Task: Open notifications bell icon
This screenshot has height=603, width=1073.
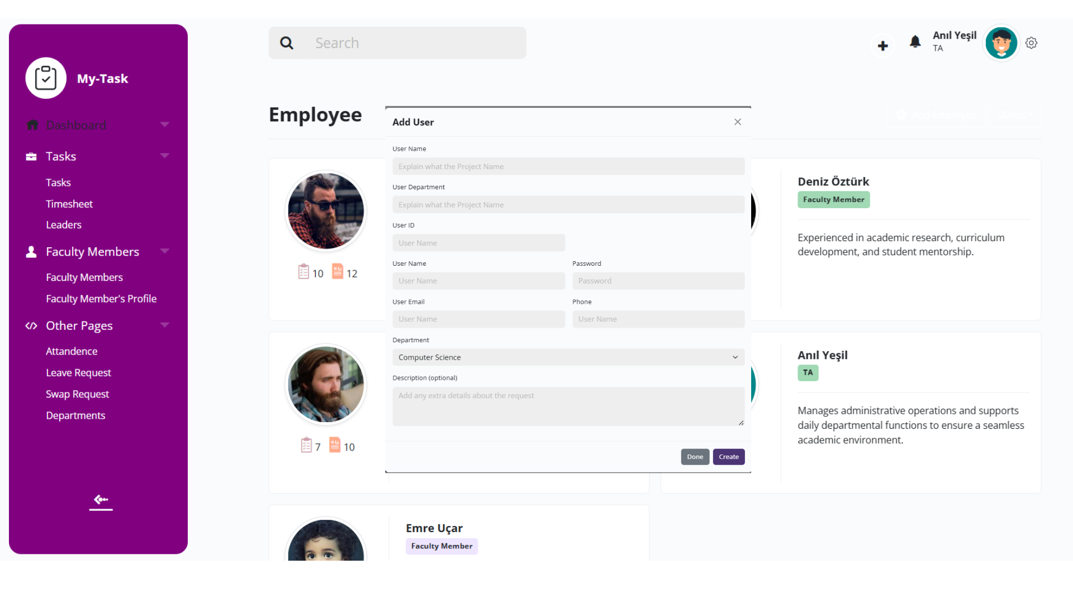Action: click(915, 42)
